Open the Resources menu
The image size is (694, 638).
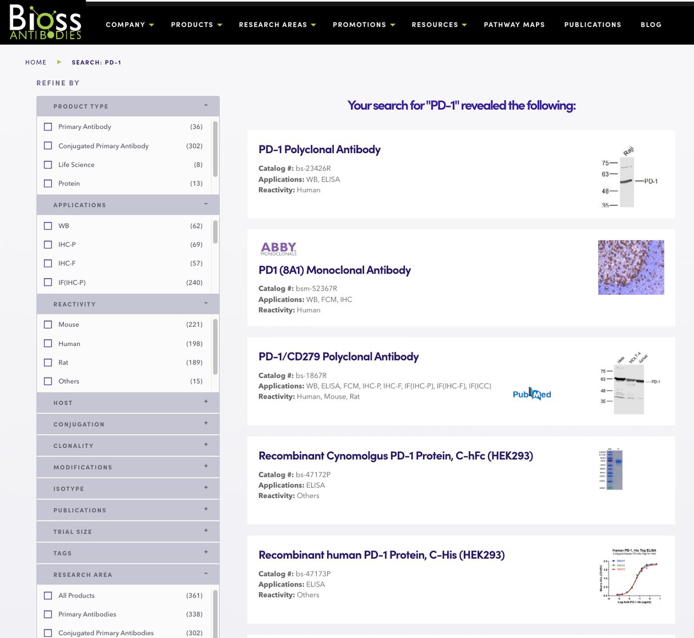point(439,25)
